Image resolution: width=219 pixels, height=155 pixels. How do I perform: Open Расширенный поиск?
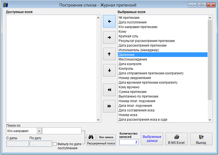click(x=101, y=143)
